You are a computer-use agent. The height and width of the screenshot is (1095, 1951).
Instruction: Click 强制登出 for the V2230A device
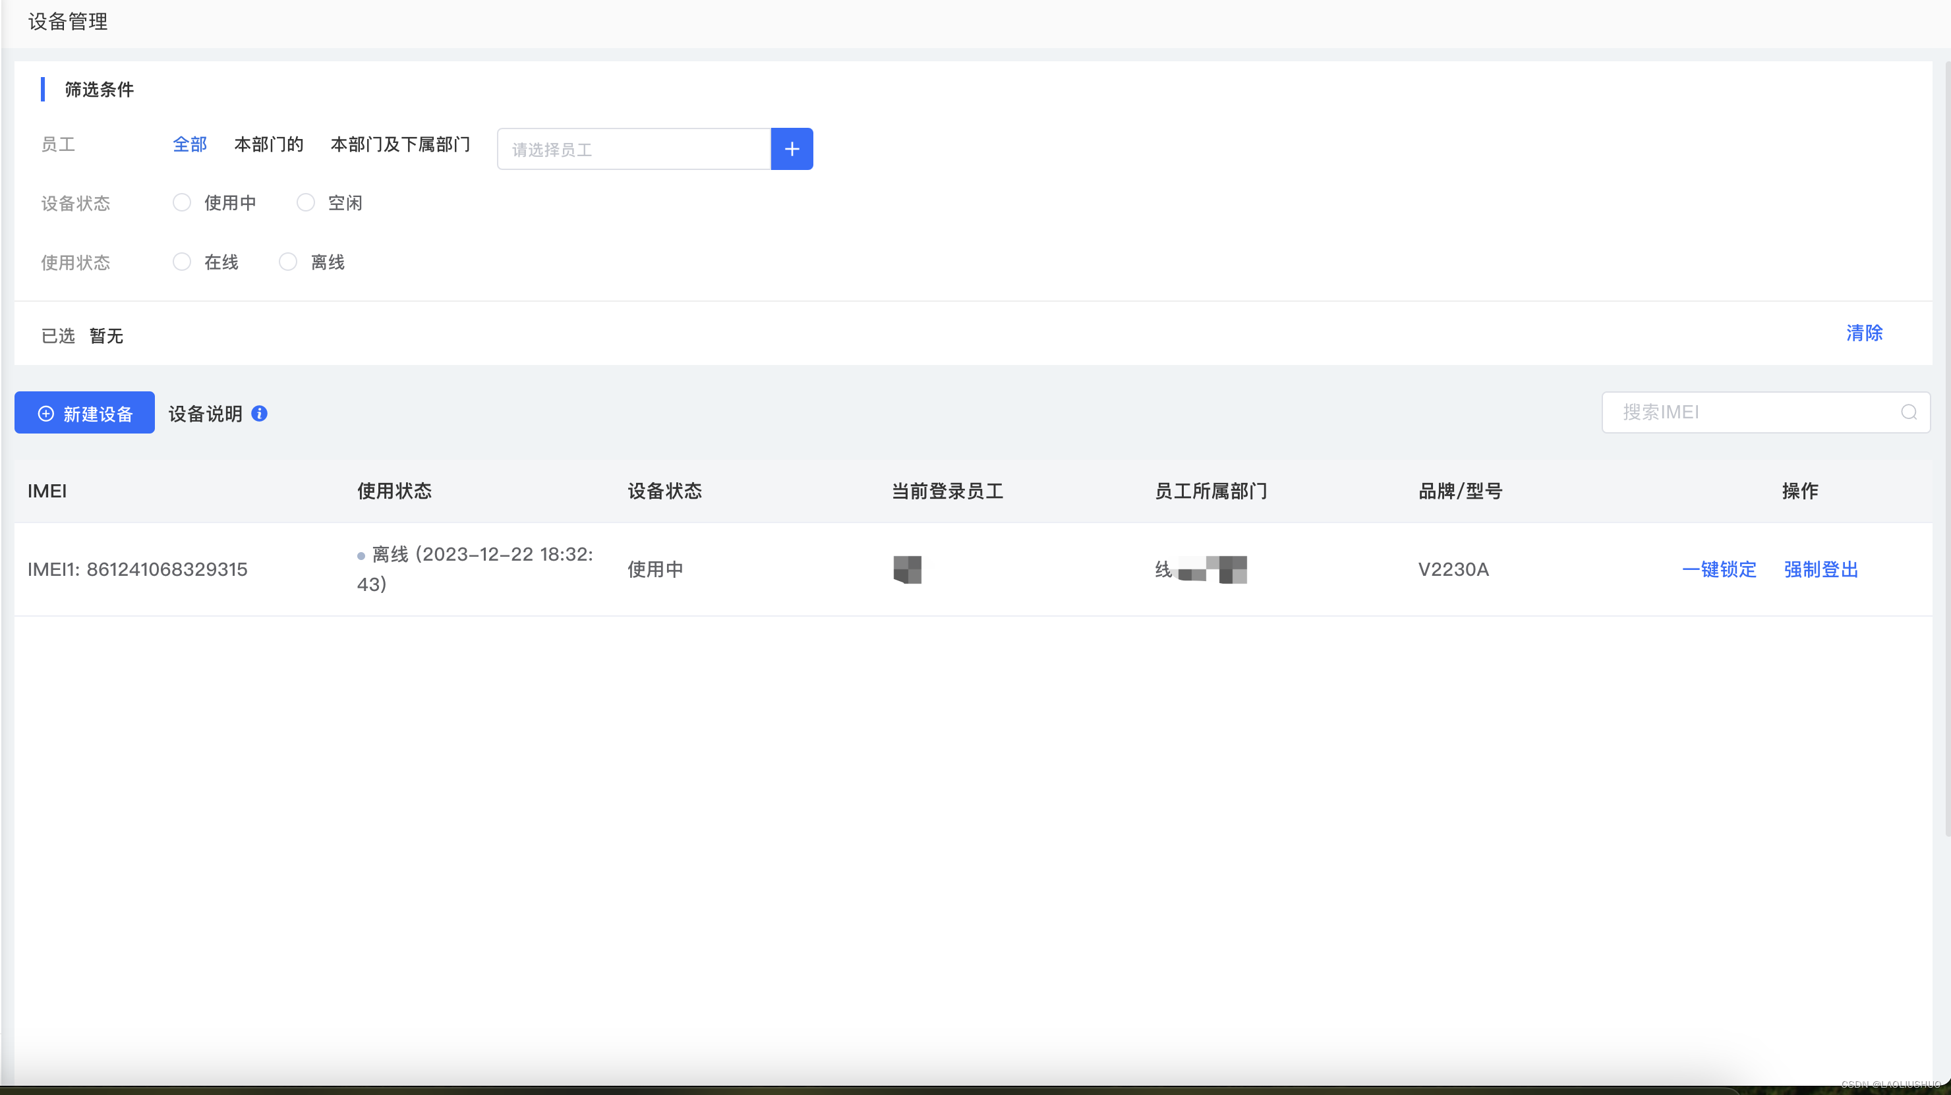click(1820, 569)
